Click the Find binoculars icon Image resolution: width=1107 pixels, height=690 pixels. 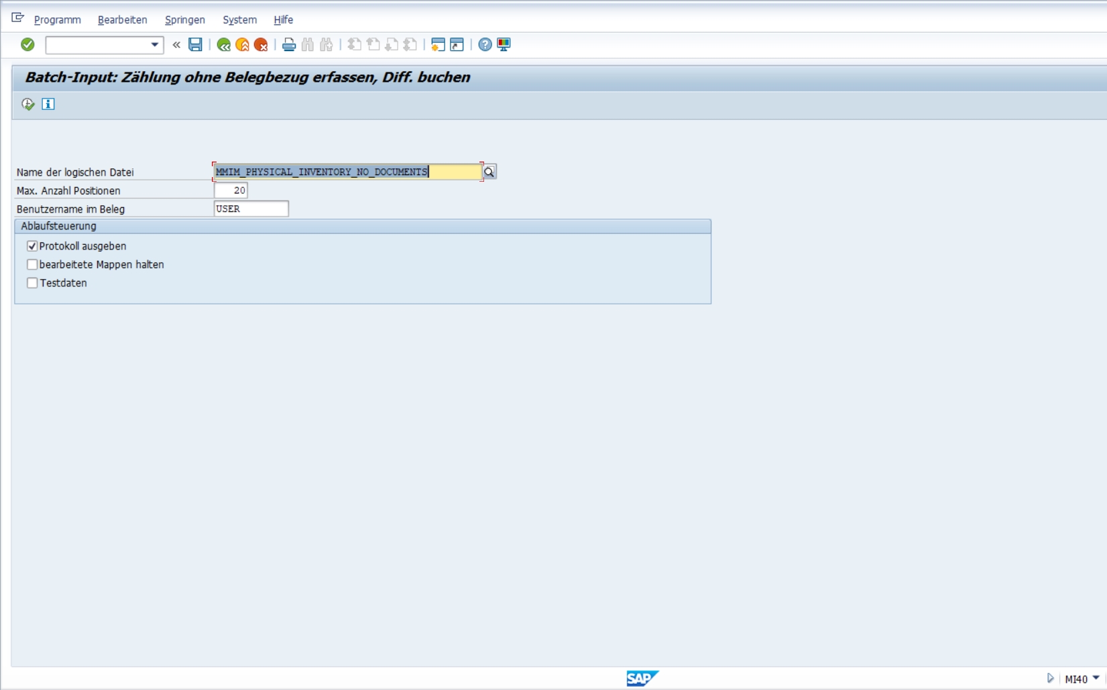point(308,45)
